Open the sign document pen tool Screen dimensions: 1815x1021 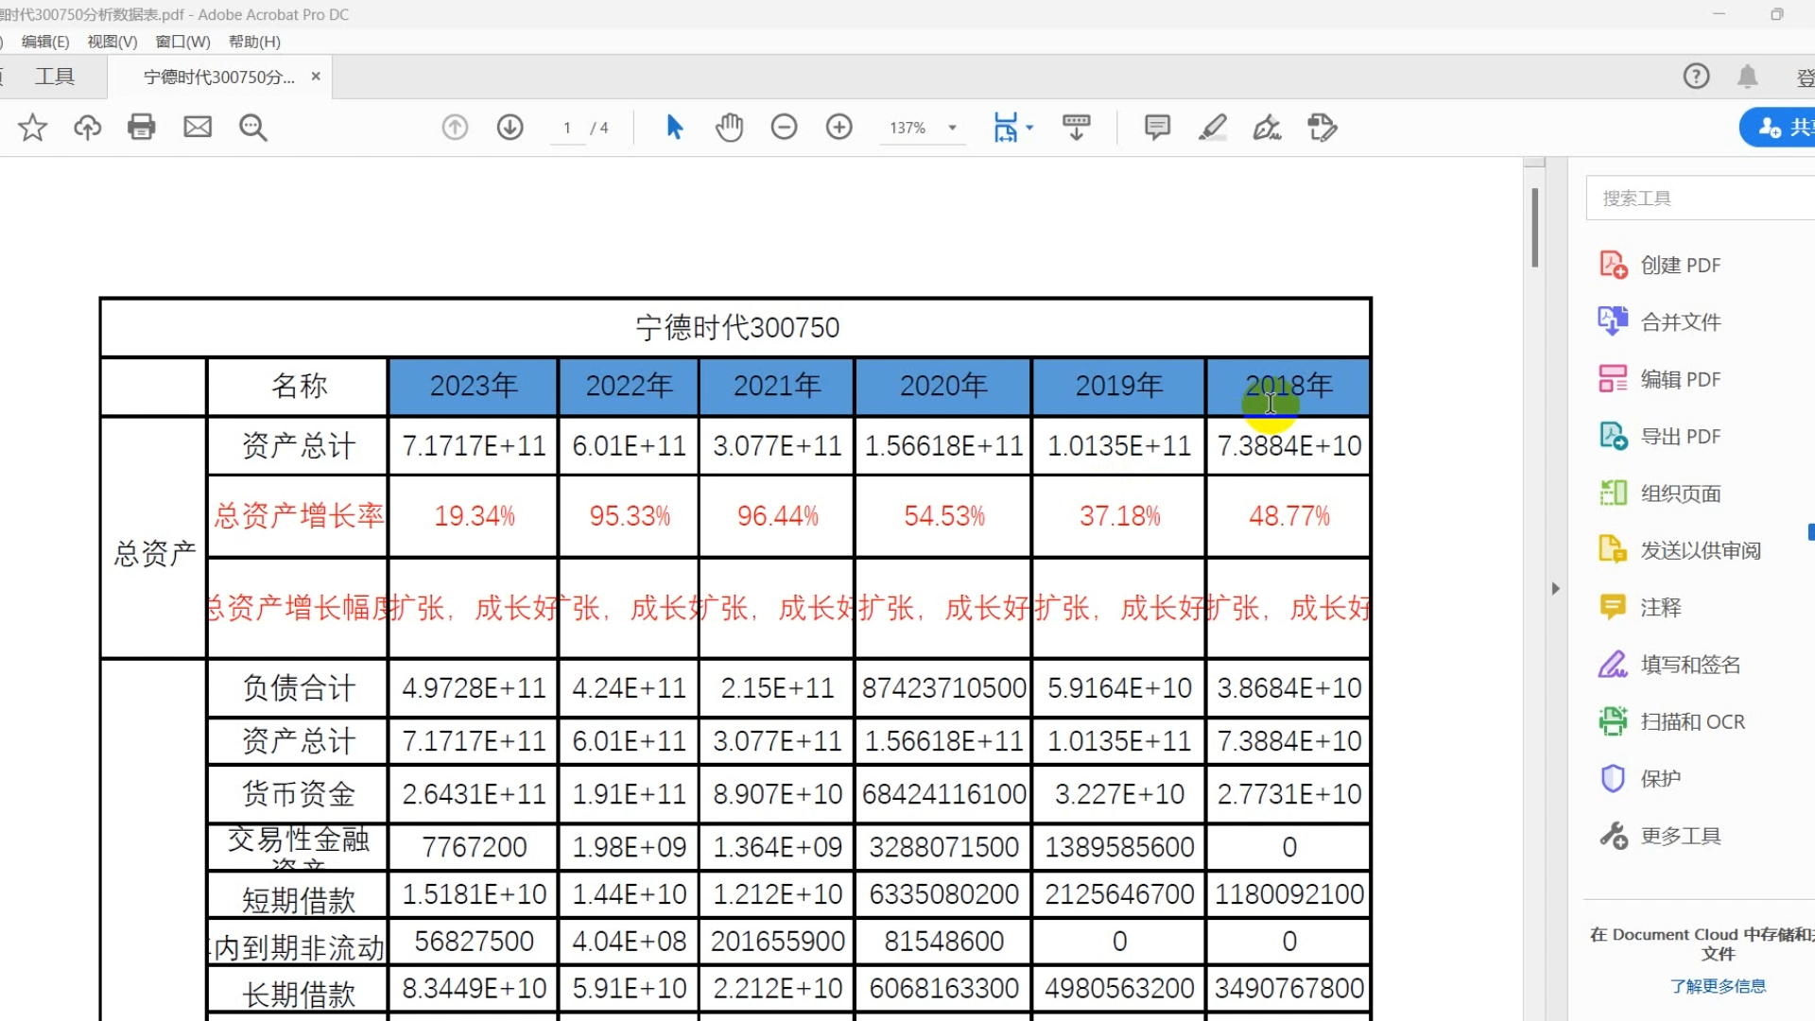[x=1267, y=128]
